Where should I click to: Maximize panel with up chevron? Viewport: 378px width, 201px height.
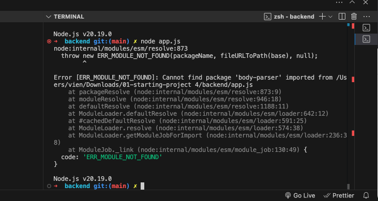click(x=352, y=2)
